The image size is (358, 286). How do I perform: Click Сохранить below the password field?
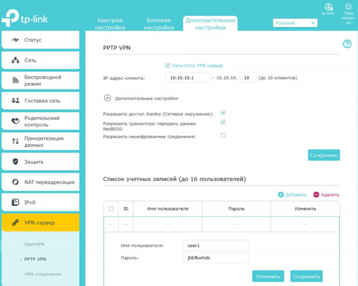click(306, 276)
